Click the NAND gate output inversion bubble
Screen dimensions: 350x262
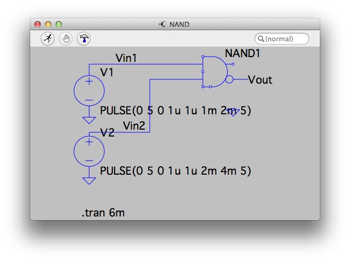[x=229, y=79]
